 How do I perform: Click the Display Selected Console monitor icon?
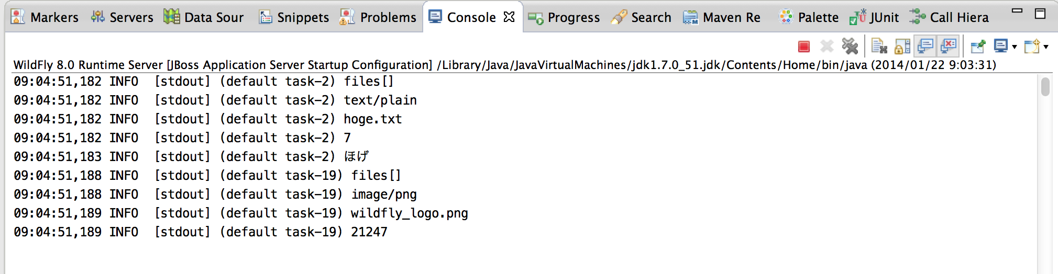[1001, 46]
